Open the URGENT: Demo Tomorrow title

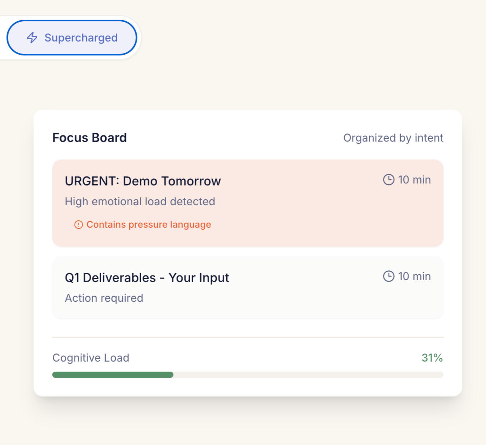[142, 181]
